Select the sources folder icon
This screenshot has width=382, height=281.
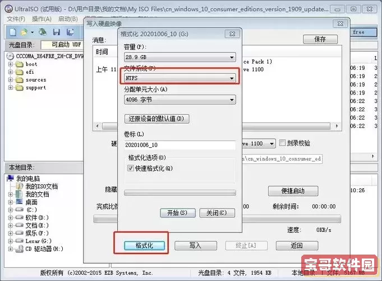click(19, 80)
